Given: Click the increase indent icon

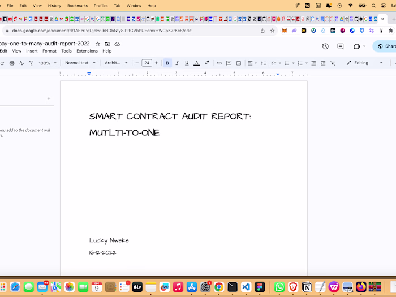Looking at the screenshot, I should pyautogui.click(x=323, y=63).
